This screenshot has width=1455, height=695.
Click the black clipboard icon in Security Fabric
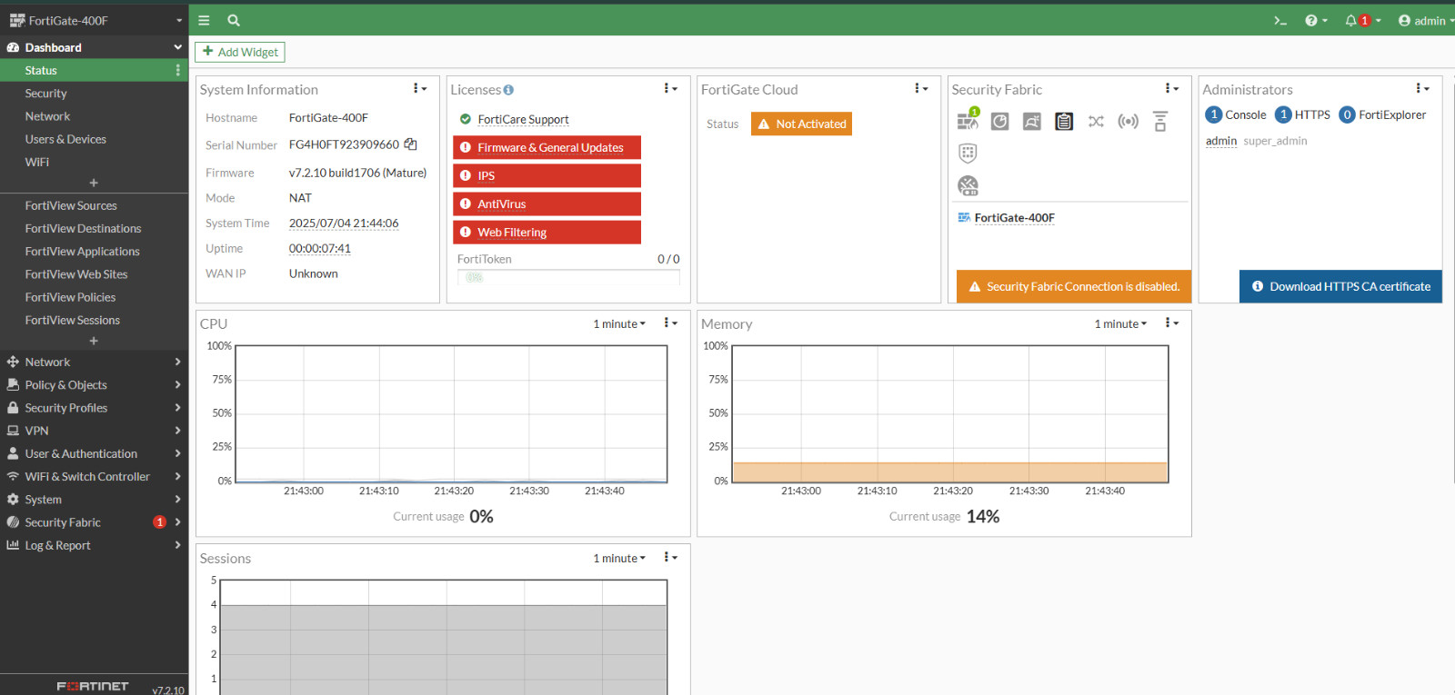click(1064, 121)
